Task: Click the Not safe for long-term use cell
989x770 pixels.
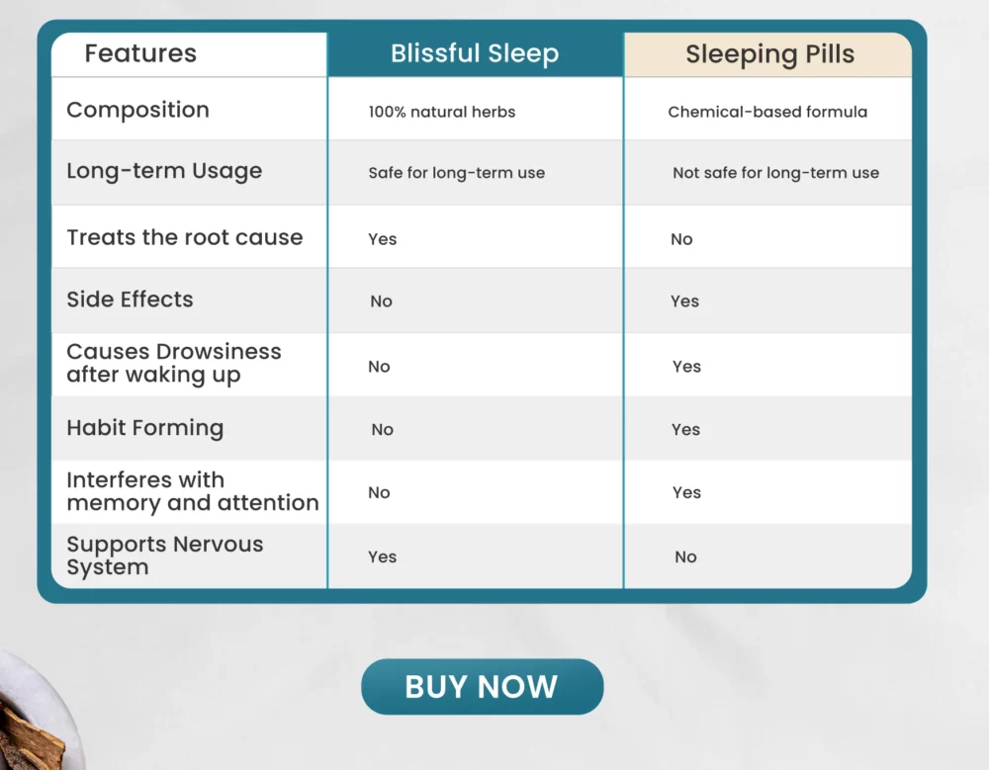Action: 775,173
